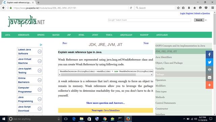Screen dimensions: 216x122
Task: Open OOPS Concepts sidebar topic
Action: tap(180, 46)
